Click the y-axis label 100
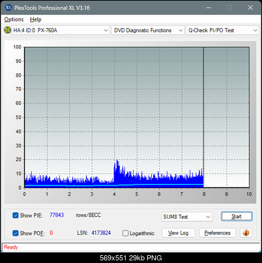 tap(17, 47)
